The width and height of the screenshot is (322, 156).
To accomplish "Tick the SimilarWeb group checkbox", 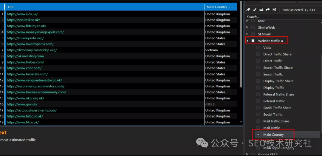I will [253, 27].
